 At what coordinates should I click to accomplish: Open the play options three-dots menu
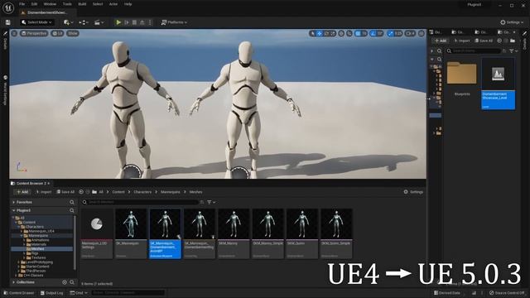150,22
